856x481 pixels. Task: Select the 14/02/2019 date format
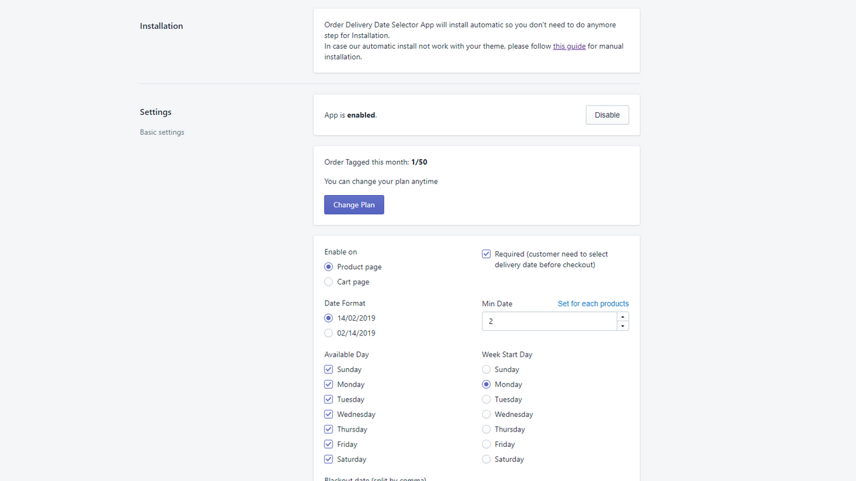(x=328, y=318)
